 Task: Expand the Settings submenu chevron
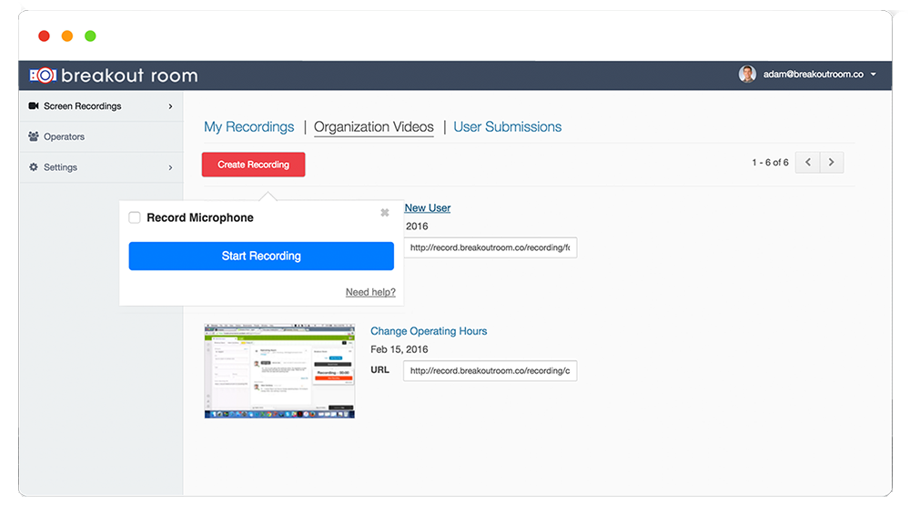(x=170, y=167)
